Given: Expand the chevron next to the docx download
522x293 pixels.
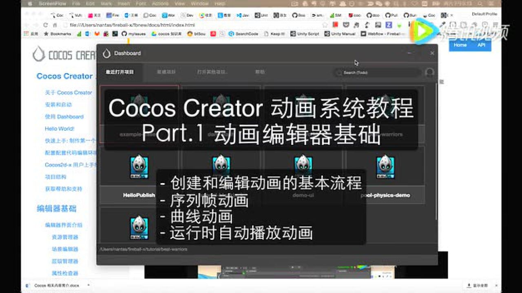Looking at the screenshot, I should 88,285.
